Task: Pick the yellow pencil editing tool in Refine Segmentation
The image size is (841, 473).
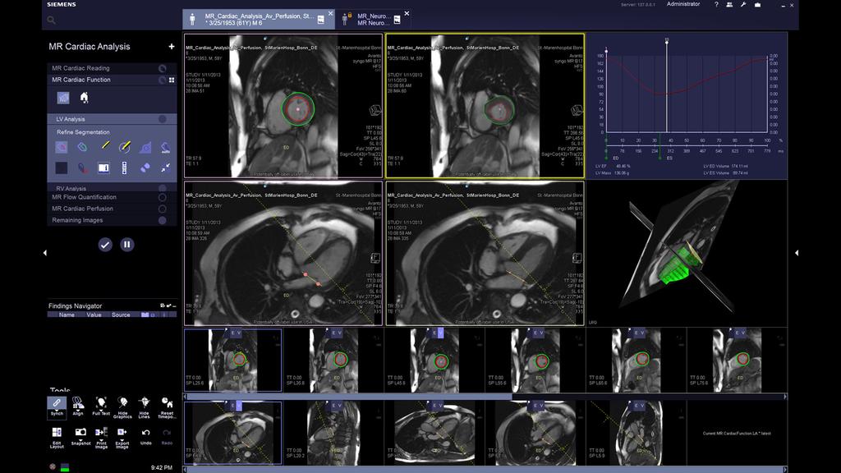Action: tap(105, 145)
